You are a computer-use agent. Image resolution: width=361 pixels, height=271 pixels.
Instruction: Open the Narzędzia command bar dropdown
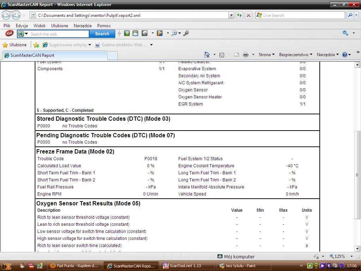click(328, 55)
